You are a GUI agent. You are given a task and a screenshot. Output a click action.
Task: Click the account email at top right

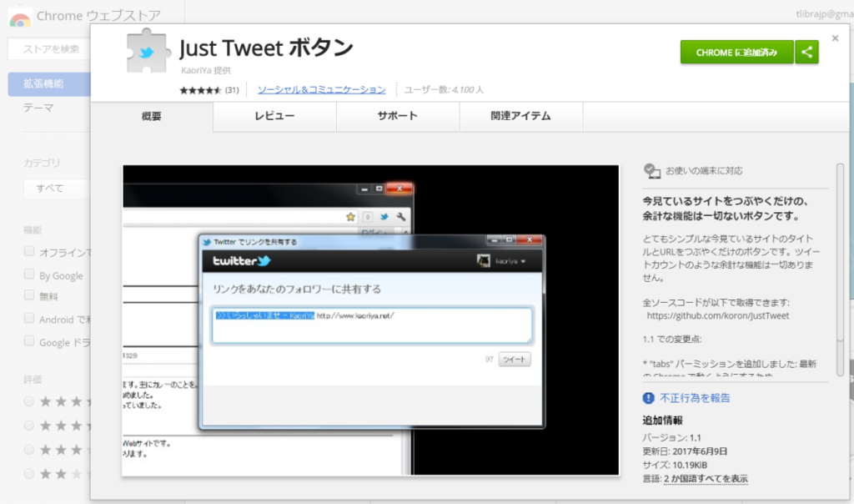[825, 14]
